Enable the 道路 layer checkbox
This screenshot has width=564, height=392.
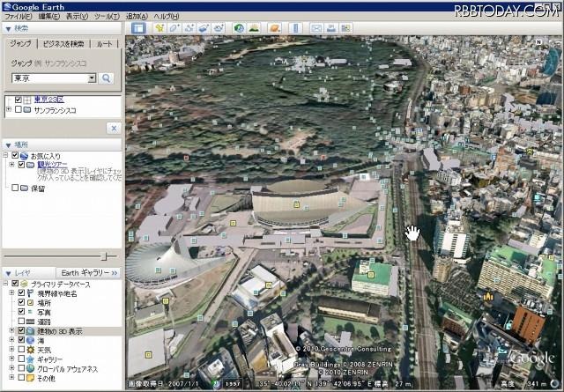tap(23, 322)
